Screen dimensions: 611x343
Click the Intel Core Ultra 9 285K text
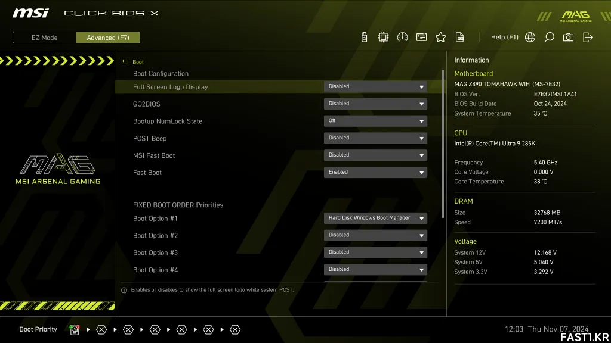pyautogui.click(x=495, y=144)
